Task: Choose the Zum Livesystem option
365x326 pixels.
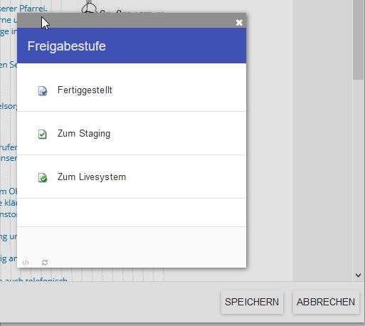Action: [132, 177]
